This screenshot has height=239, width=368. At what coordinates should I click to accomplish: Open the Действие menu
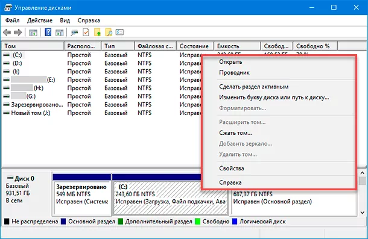point(40,20)
